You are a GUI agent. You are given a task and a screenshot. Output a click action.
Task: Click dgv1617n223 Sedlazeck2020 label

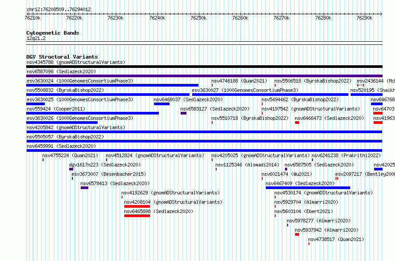point(105,165)
